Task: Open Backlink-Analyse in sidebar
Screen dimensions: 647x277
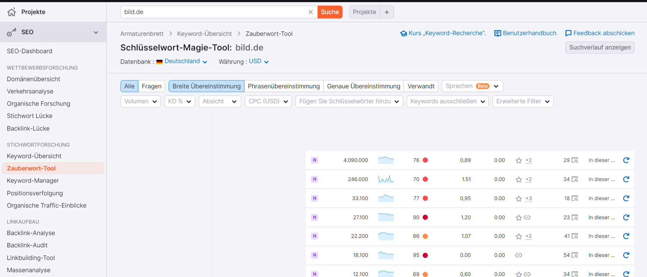Action: pos(31,233)
